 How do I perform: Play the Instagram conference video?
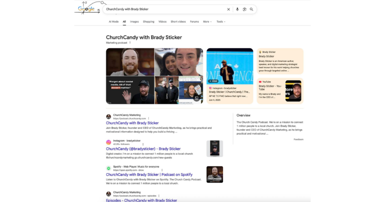pyautogui.click(x=230, y=66)
